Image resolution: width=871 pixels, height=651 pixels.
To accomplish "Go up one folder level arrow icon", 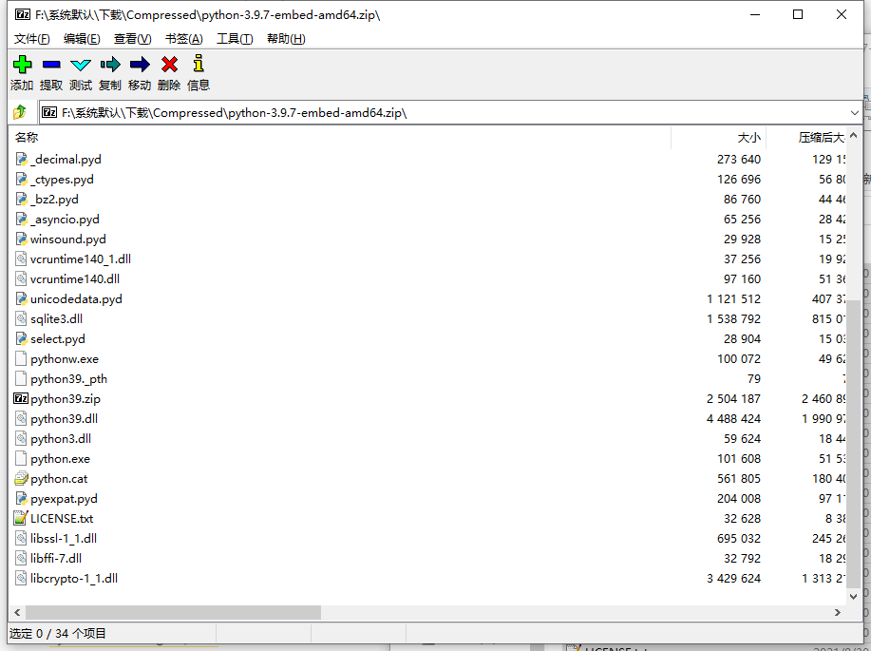I will [20, 112].
